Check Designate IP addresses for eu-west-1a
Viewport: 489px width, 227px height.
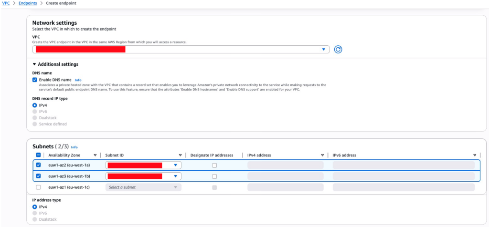click(214, 165)
